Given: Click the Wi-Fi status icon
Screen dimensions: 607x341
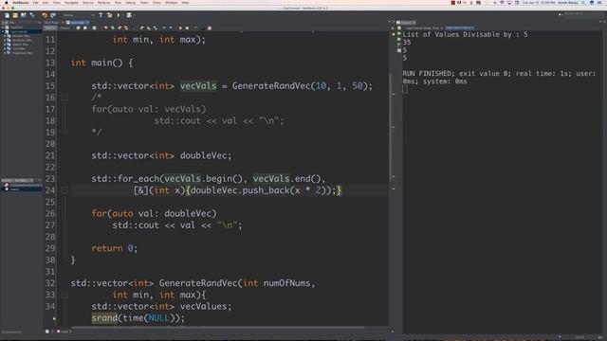Looking at the screenshot, I should (502, 3).
